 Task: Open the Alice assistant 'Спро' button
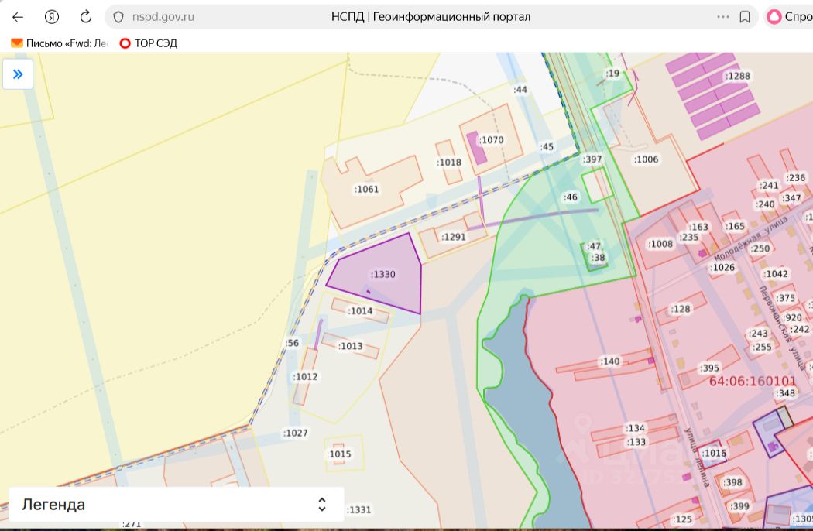click(790, 17)
